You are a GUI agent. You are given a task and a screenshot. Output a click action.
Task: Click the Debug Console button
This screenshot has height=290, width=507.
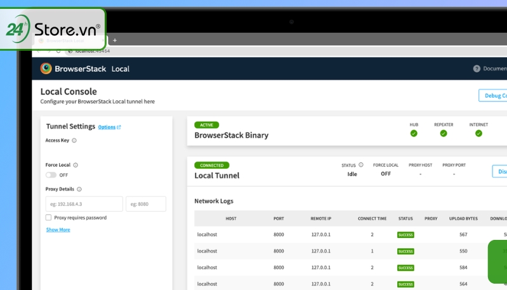493,95
